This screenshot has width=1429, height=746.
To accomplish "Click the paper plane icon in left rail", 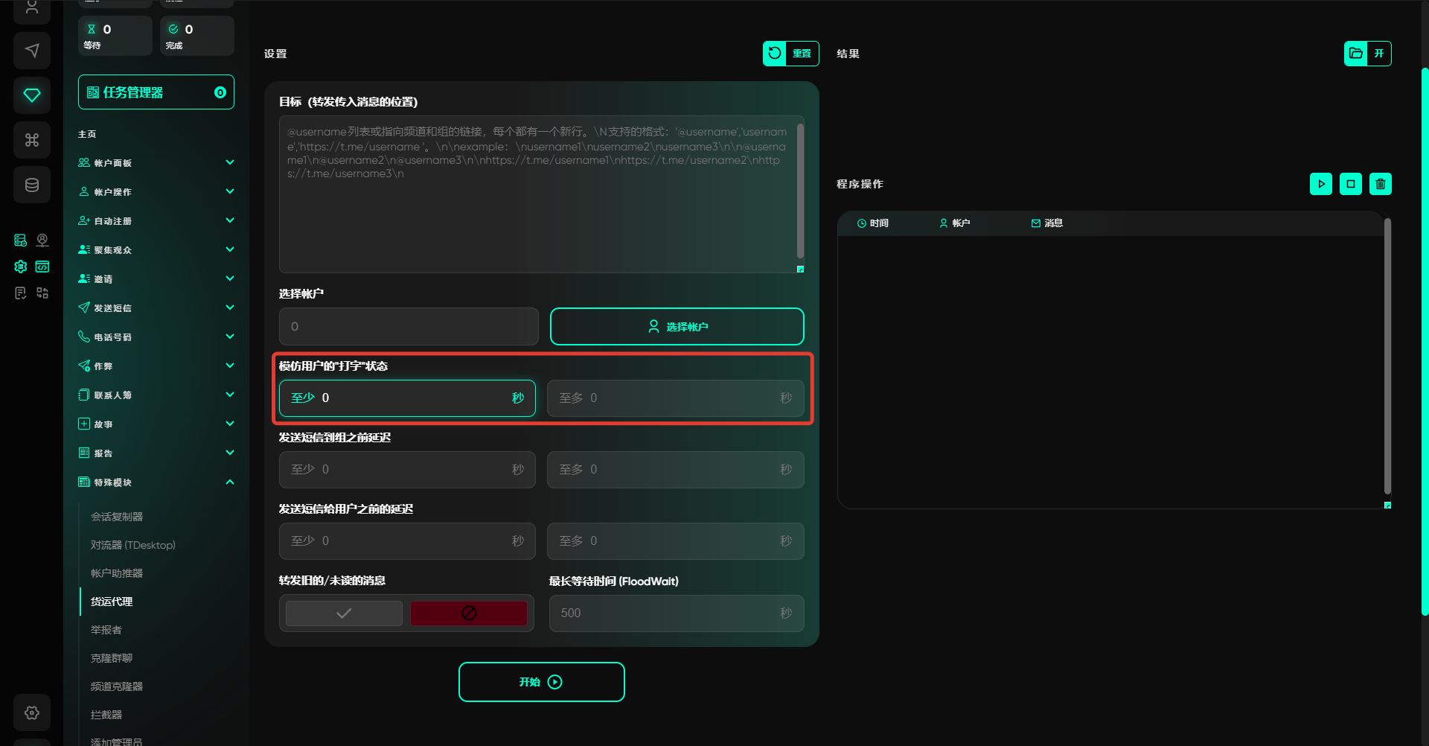I will tap(32, 51).
